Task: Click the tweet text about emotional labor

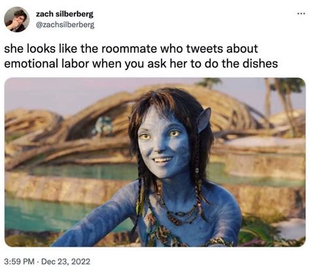Action: click(x=141, y=56)
